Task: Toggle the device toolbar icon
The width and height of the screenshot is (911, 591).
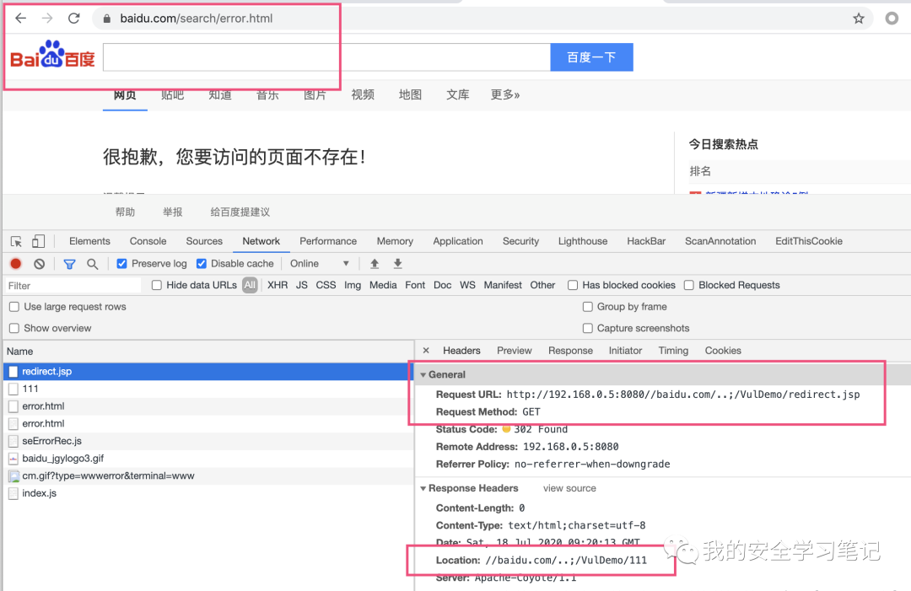Action: (38, 241)
